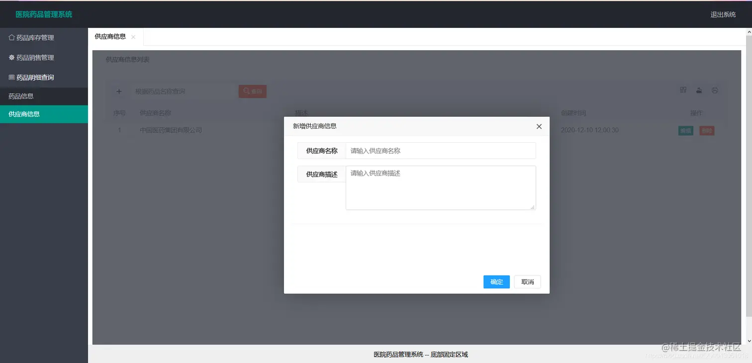Select 供应商信息 in the sidebar
The image size is (752, 363).
44,114
